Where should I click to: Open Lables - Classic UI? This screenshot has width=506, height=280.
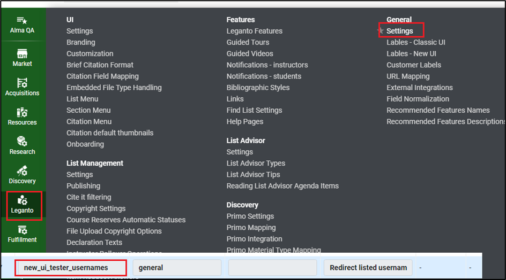click(415, 42)
